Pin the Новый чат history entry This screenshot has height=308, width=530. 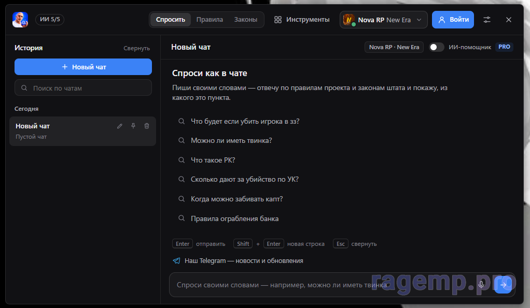[133, 126]
